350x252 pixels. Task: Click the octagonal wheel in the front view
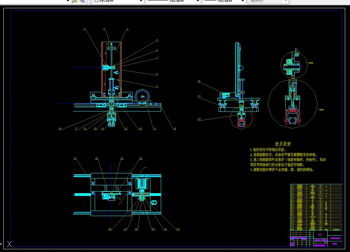pos(142,97)
